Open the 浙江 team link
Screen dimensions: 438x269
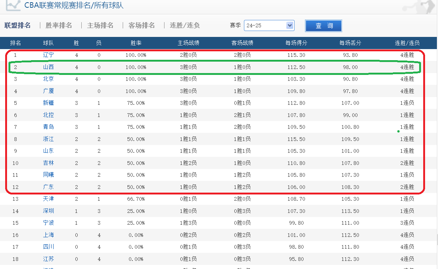click(x=48, y=139)
